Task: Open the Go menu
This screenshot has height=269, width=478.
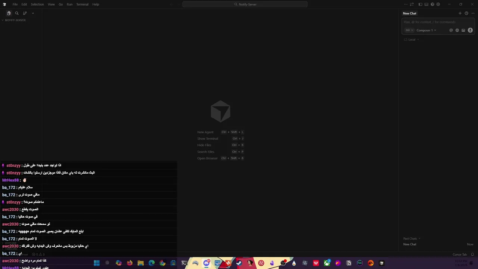Action: 60,4
